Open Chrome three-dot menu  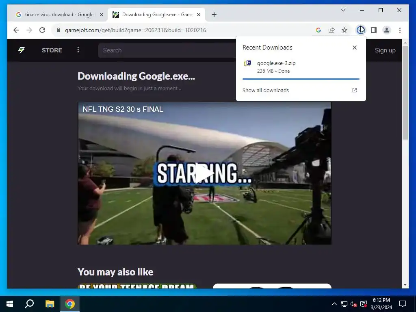[400, 30]
